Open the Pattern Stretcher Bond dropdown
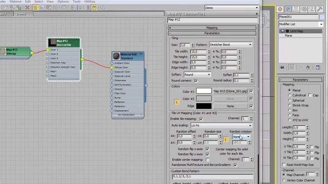 pos(231,44)
